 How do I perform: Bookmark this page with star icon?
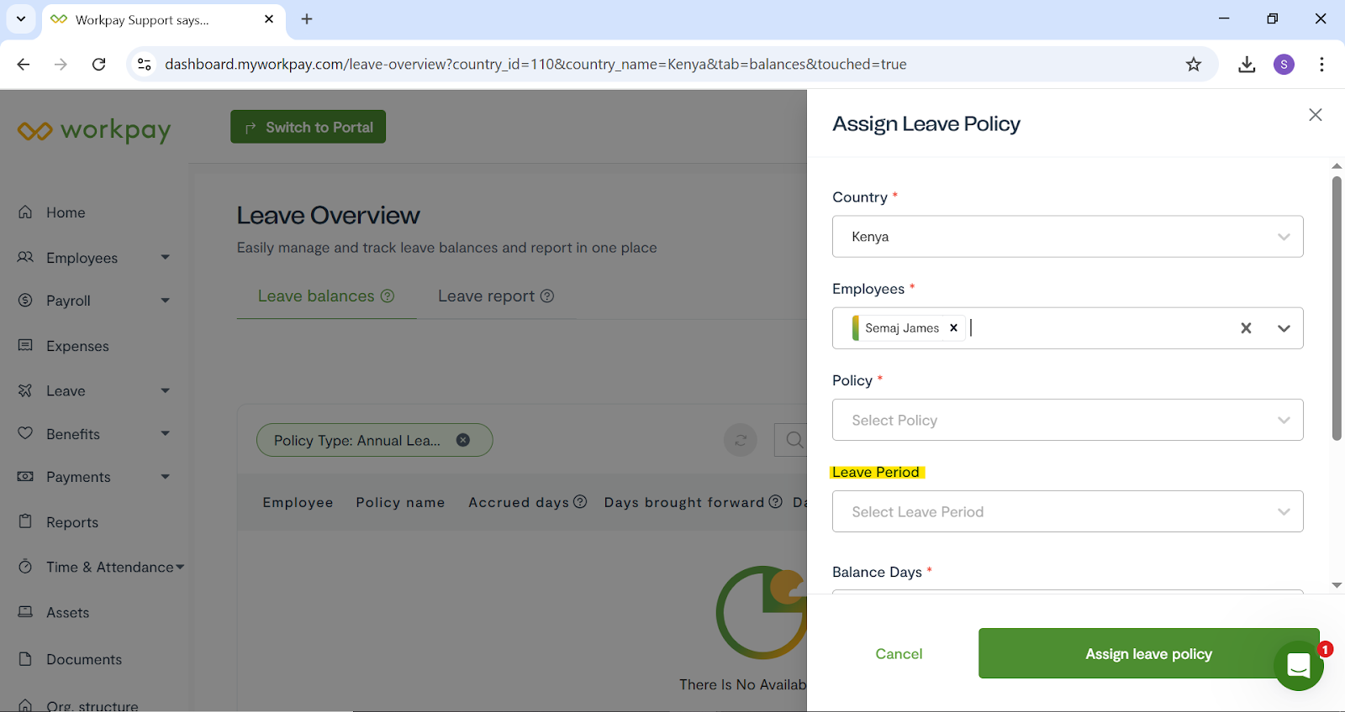point(1193,65)
